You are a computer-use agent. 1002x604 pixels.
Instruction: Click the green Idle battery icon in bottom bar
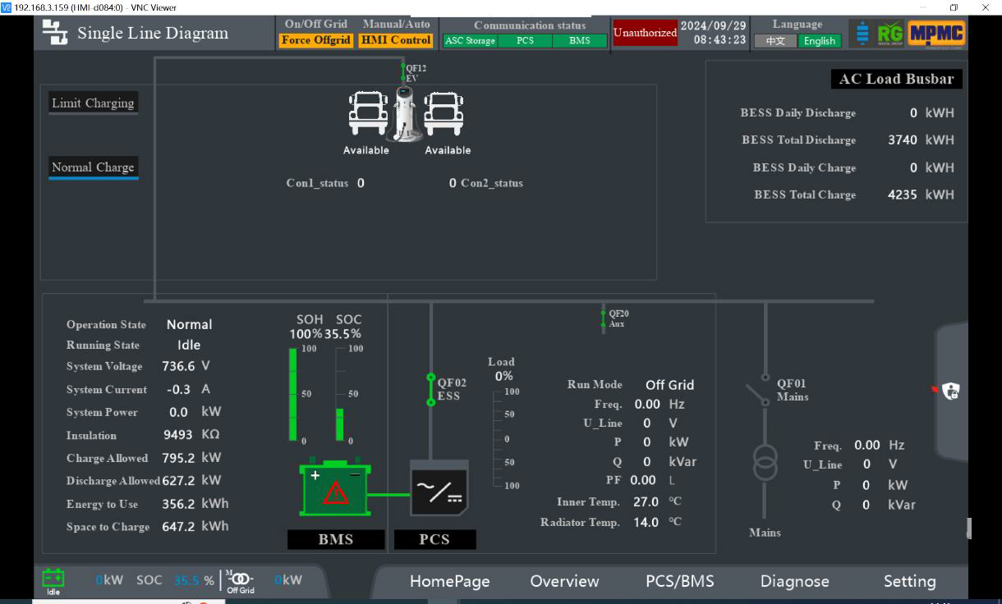coord(53,579)
